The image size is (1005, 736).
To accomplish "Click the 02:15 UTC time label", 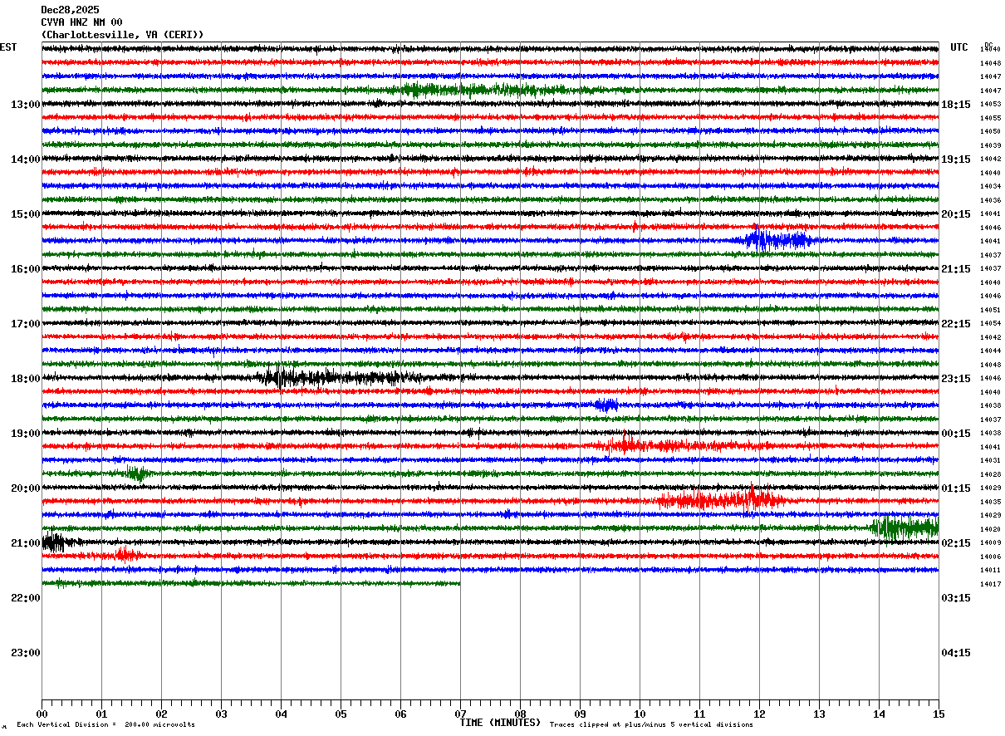I will tap(955, 543).
